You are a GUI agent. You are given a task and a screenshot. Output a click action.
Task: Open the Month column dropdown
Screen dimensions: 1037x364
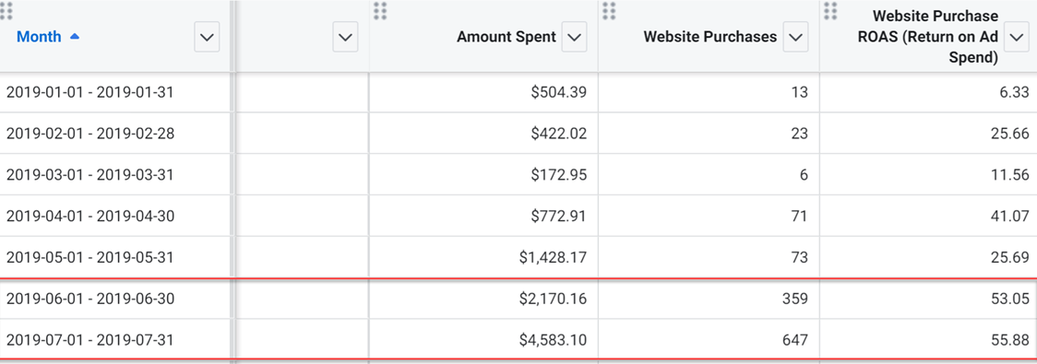207,39
